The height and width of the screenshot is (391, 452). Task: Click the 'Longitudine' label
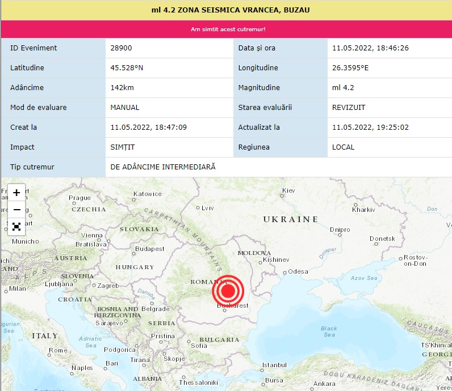coord(258,67)
